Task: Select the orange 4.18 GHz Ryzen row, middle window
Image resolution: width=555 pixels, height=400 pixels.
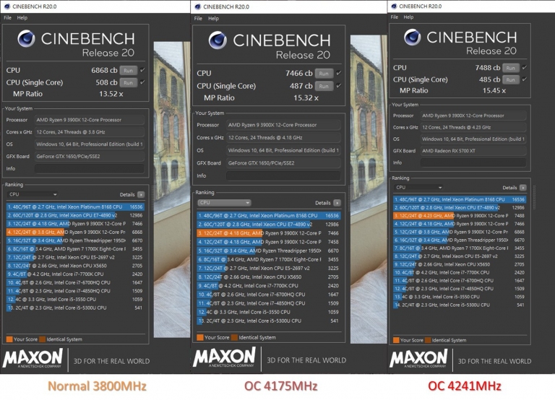Action: pos(269,233)
